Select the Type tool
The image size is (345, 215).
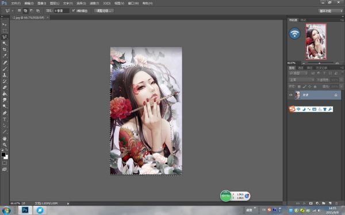tap(5, 119)
